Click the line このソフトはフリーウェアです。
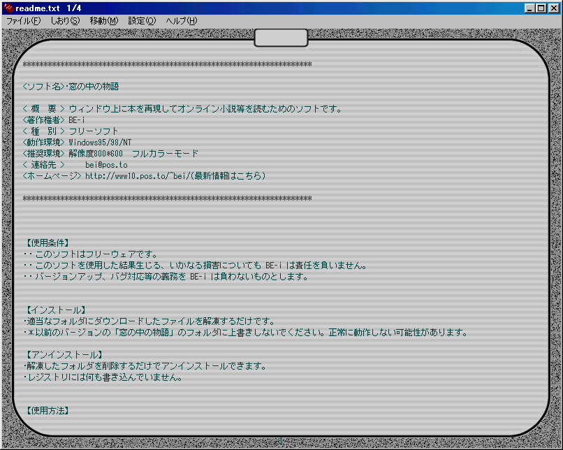Image resolution: width=563 pixels, height=450 pixels. tap(91, 254)
